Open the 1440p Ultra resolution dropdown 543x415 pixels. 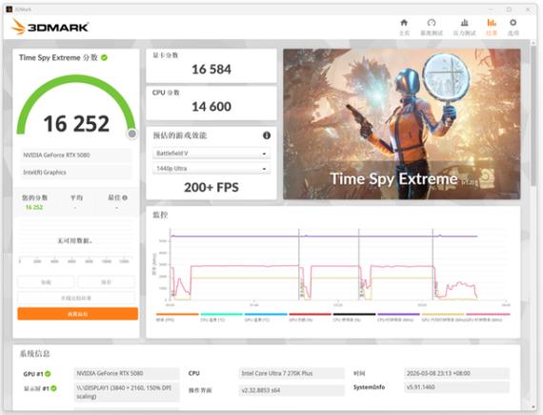(211, 169)
